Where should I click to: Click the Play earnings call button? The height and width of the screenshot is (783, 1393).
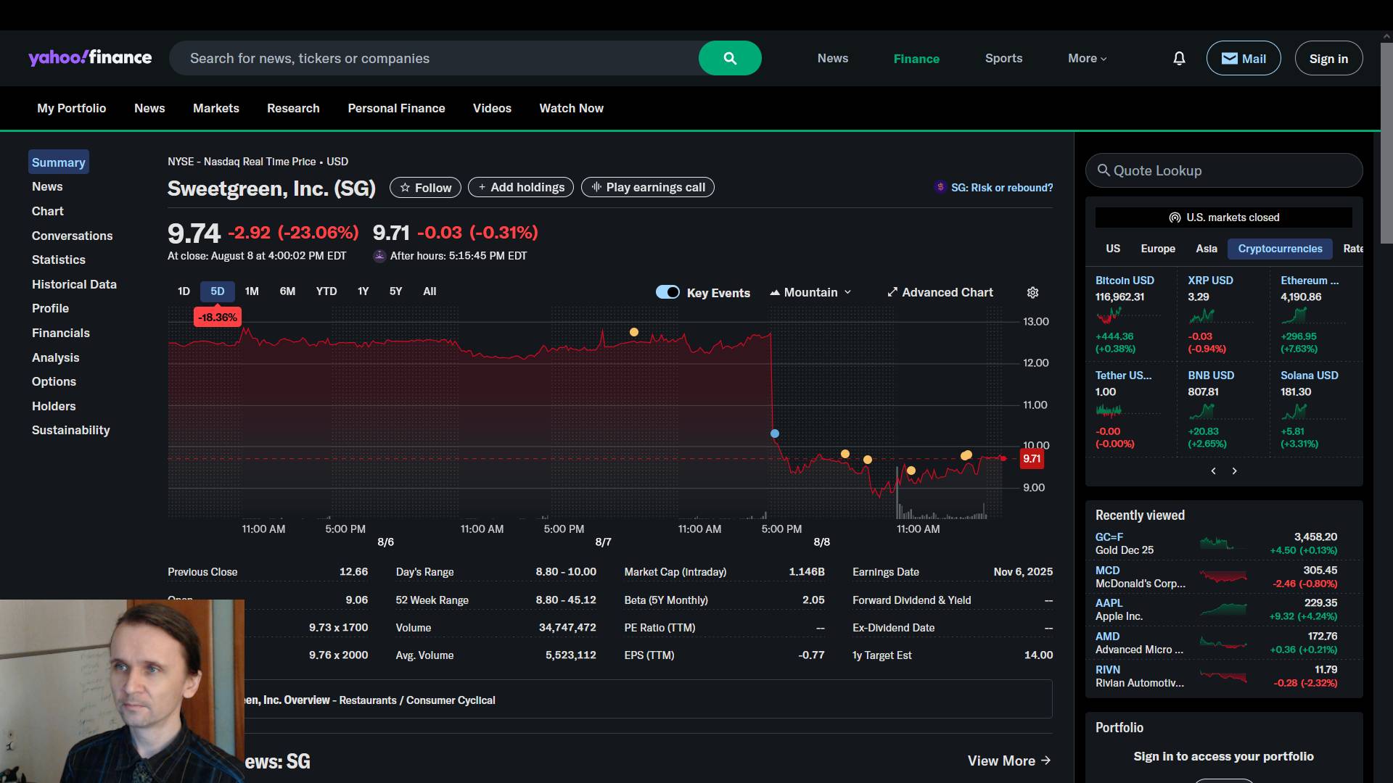click(x=647, y=187)
